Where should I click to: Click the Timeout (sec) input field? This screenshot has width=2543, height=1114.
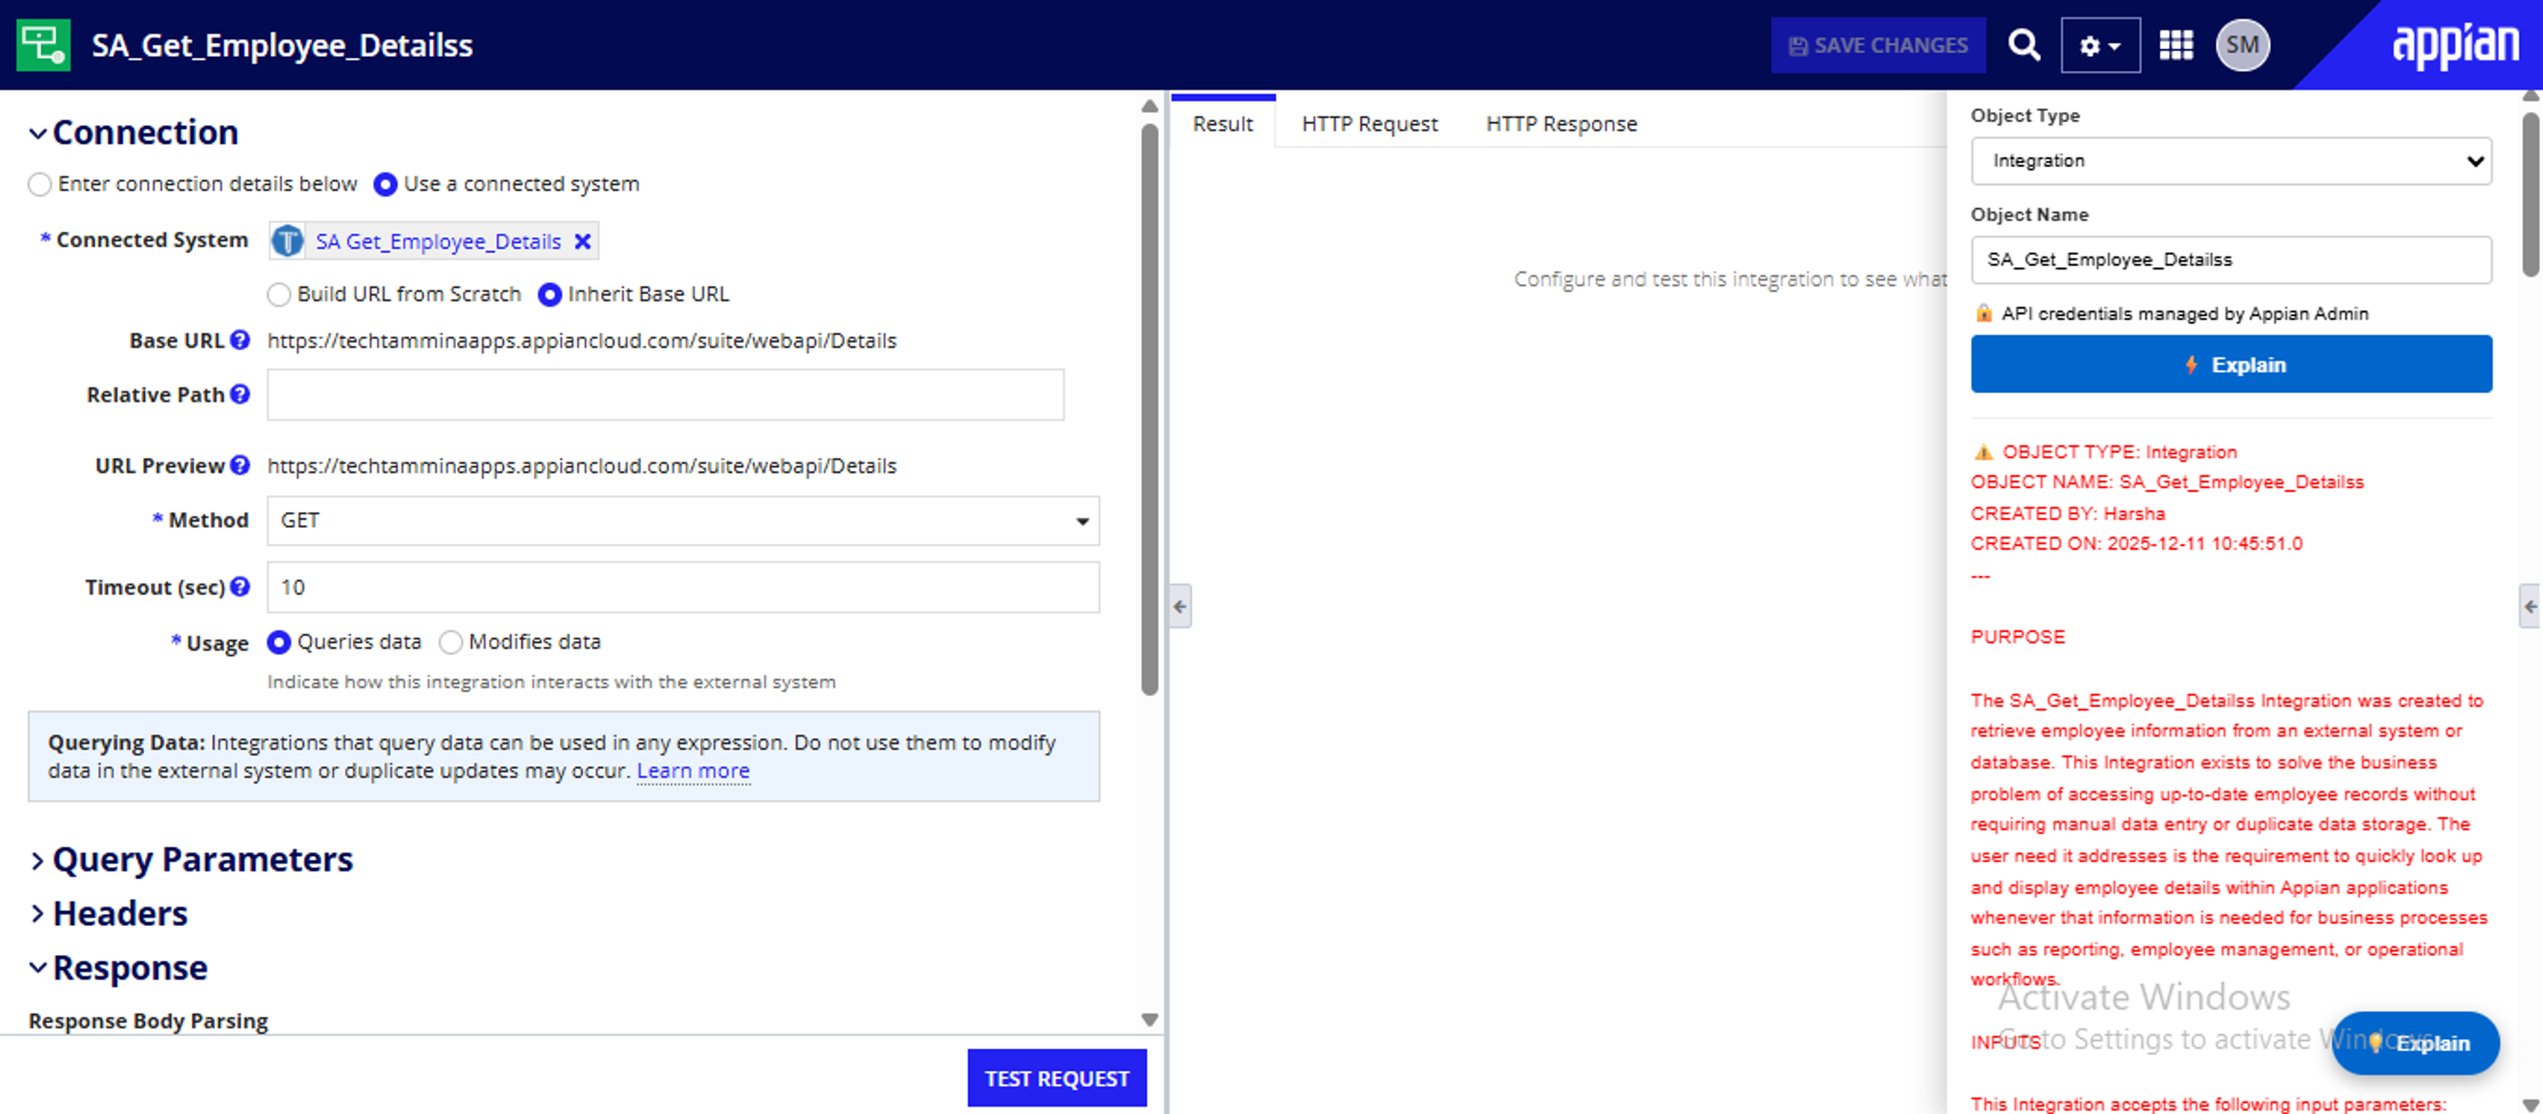click(682, 587)
